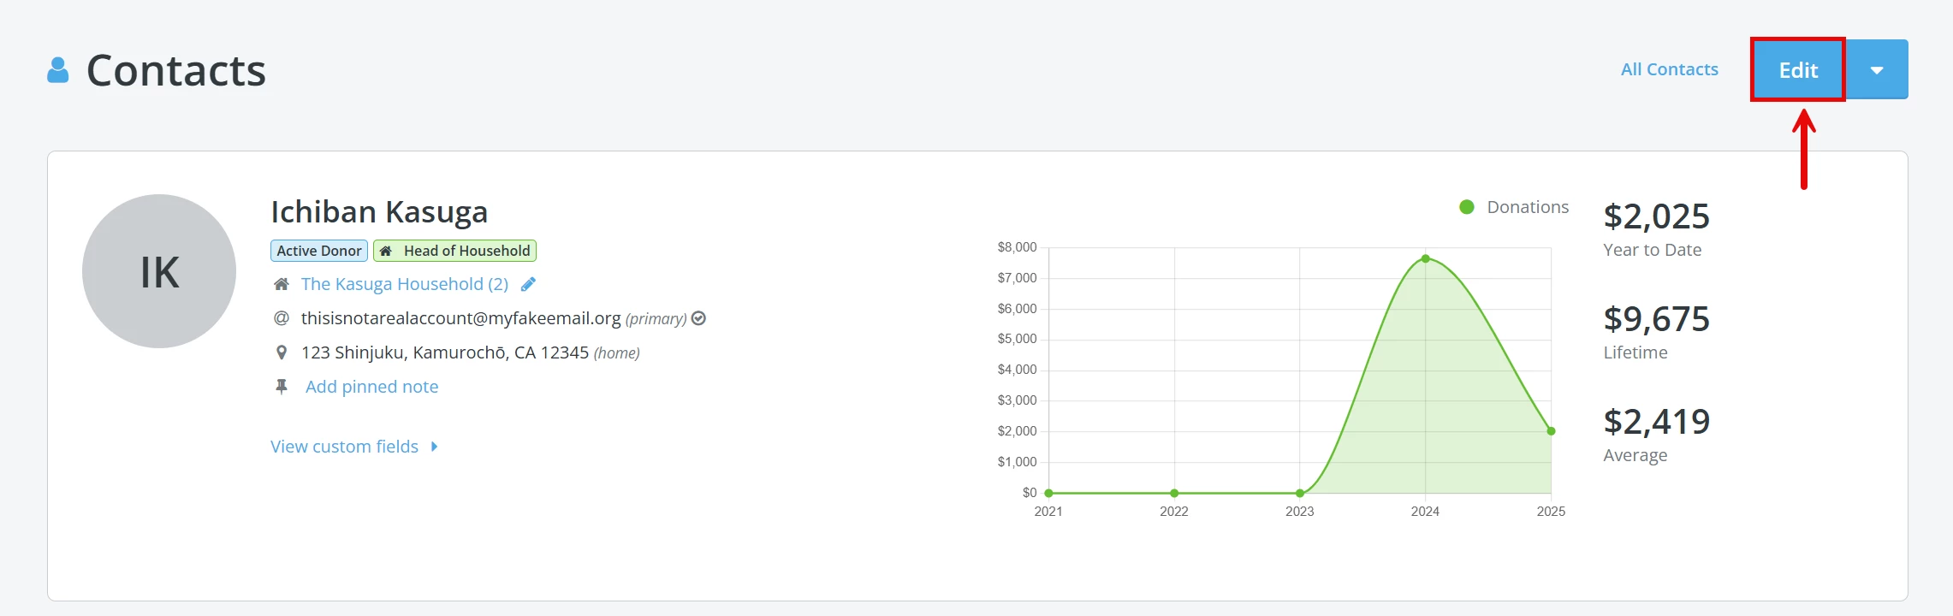1953x616 pixels.
Task: Click the Active Donor badge
Action: click(319, 251)
